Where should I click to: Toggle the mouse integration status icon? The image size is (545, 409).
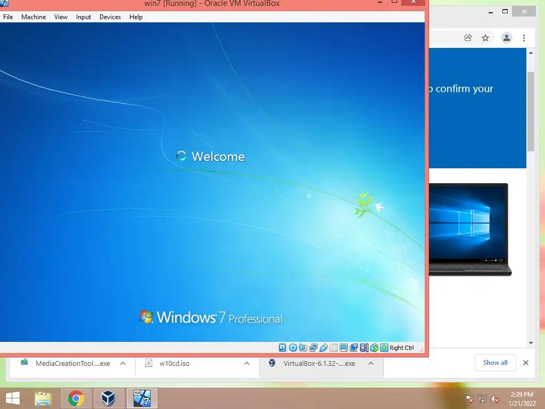click(374, 347)
